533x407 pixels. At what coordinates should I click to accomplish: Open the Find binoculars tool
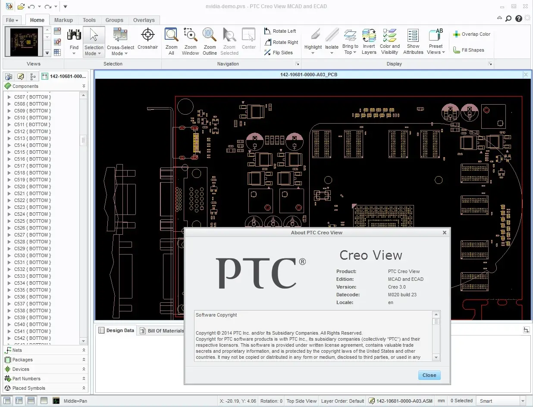(x=74, y=41)
